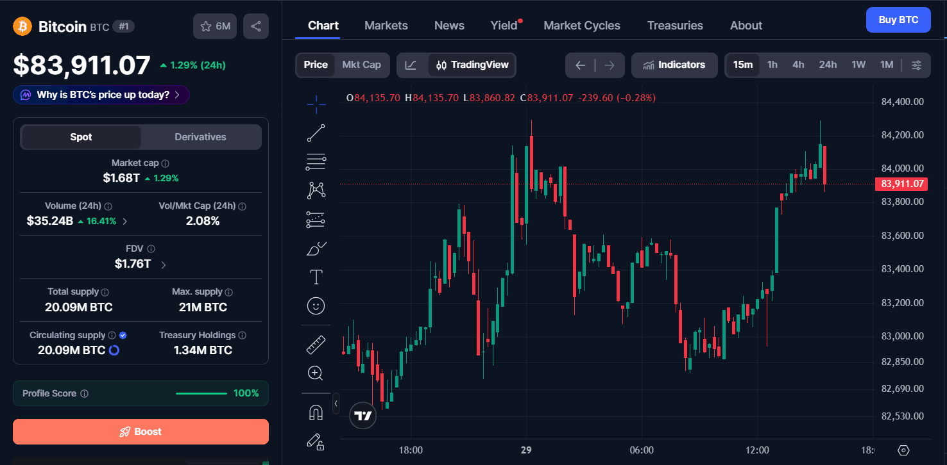Open the Markets tab
Image resolution: width=947 pixels, height=465 pixels.
point(386,26)
